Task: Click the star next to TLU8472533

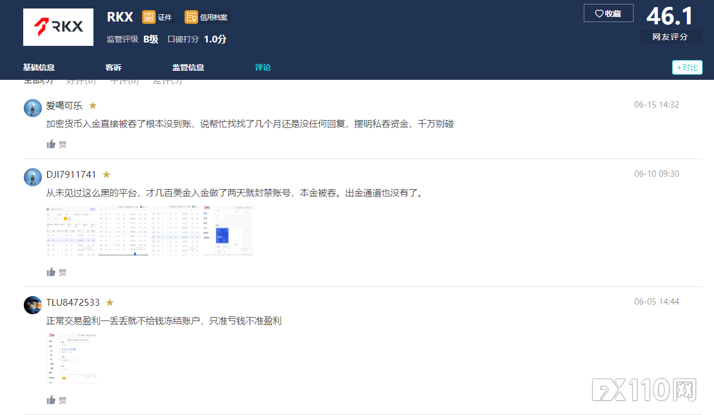Action: (x=110, y=302)
